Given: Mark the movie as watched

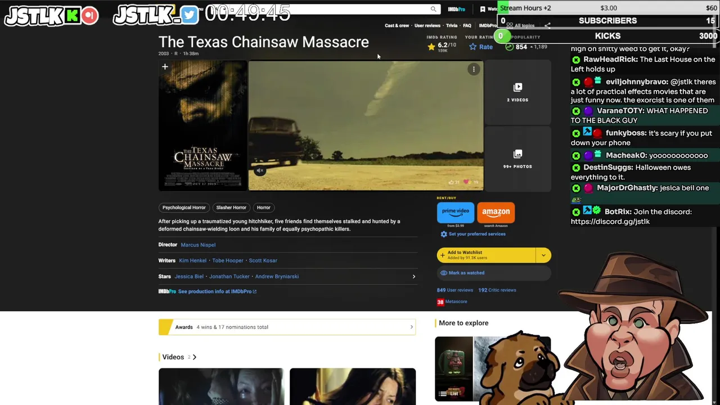Looking at the screenshot, I should click(494, 273).
